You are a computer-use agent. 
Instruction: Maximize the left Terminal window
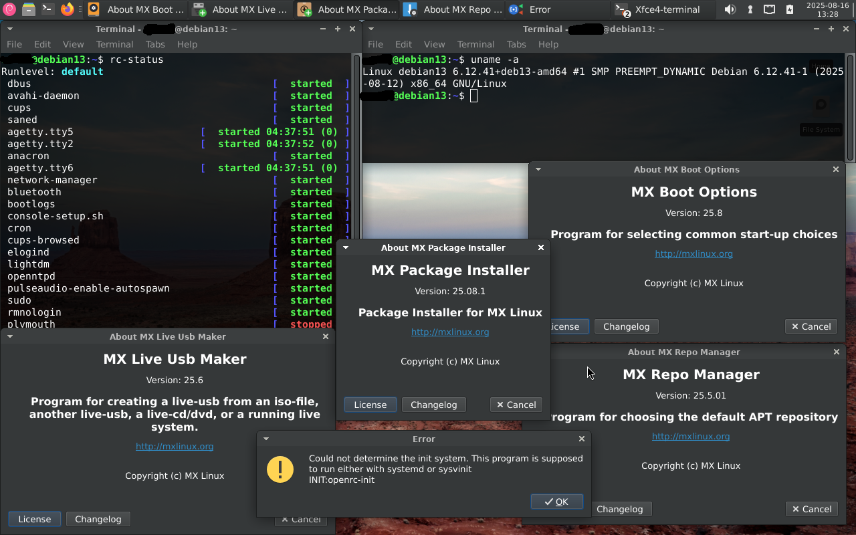point(337,29)
